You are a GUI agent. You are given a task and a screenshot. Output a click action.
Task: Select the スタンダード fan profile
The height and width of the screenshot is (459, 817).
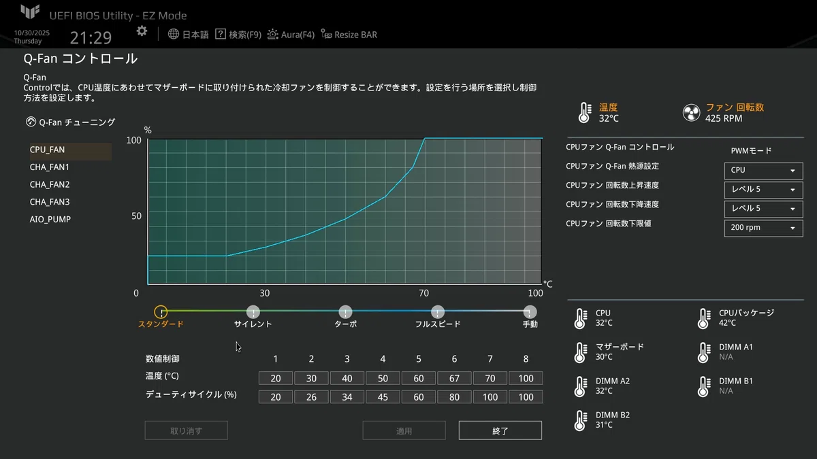point(161,312)
